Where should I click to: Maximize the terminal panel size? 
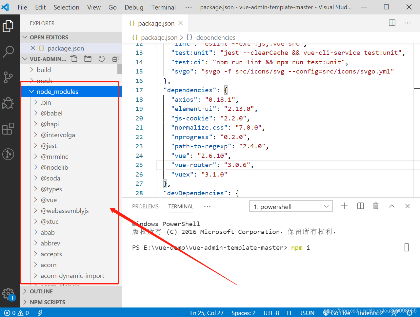click(x=392, y=206)
